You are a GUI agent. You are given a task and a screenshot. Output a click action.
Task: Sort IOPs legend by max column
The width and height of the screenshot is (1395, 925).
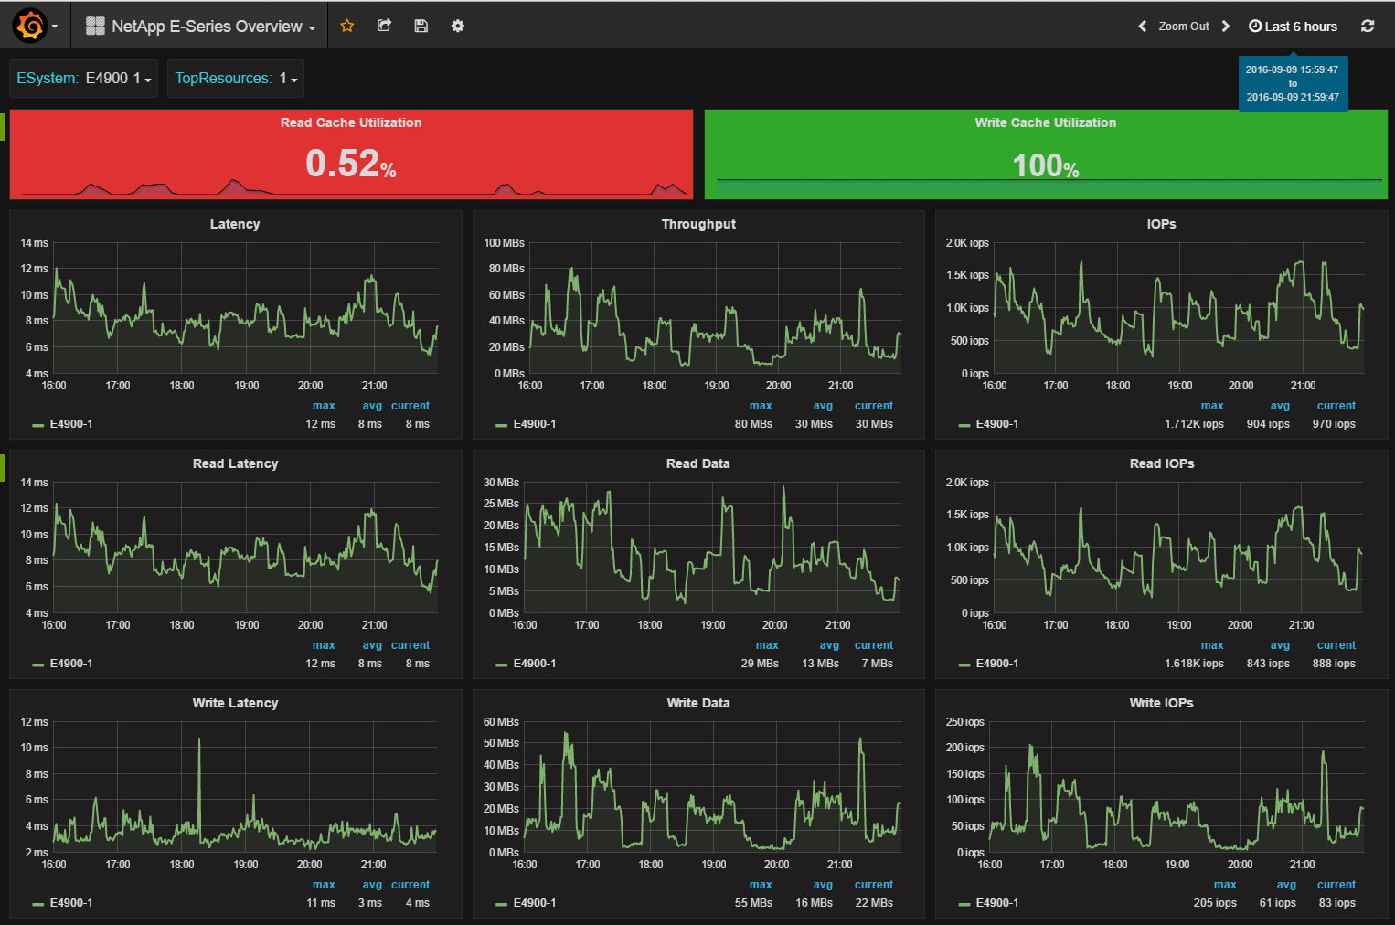(x=1211, y=406)
